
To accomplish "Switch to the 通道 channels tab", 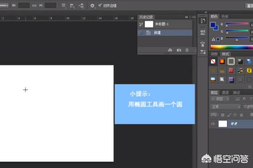I will (225, 92).
